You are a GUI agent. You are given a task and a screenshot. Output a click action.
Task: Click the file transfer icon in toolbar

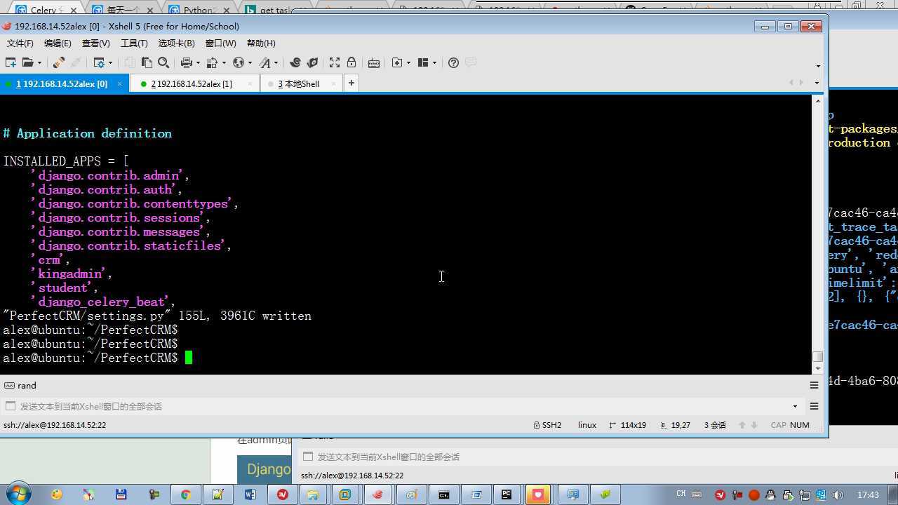213,62
